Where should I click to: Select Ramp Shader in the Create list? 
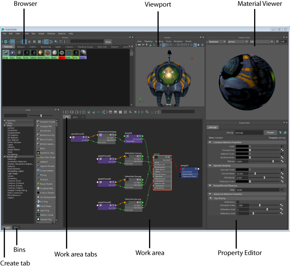[x=46, y=184]
